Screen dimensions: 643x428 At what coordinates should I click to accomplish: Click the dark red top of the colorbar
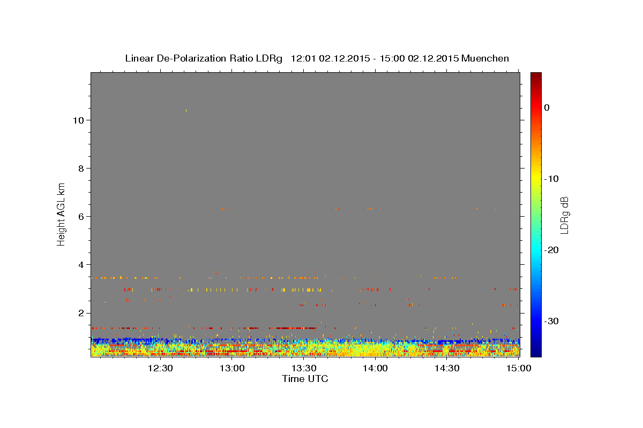[536, 78]
